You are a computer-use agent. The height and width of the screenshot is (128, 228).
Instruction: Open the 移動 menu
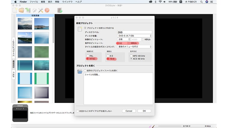coord(57,2)
